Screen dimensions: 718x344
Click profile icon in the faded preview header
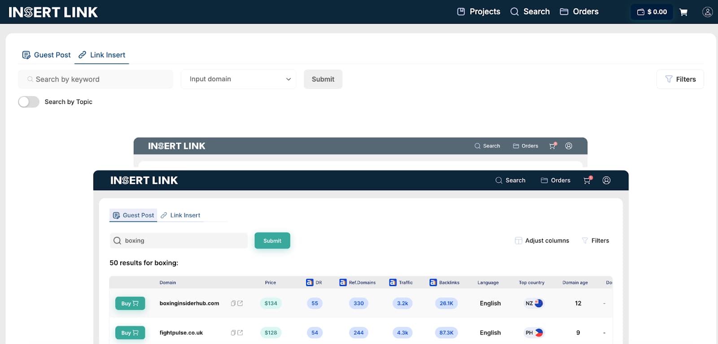tap(569, 146)
